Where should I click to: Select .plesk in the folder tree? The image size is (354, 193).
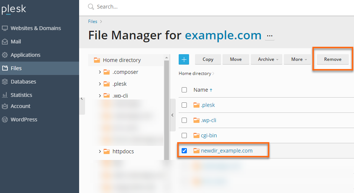click(120, 84)
